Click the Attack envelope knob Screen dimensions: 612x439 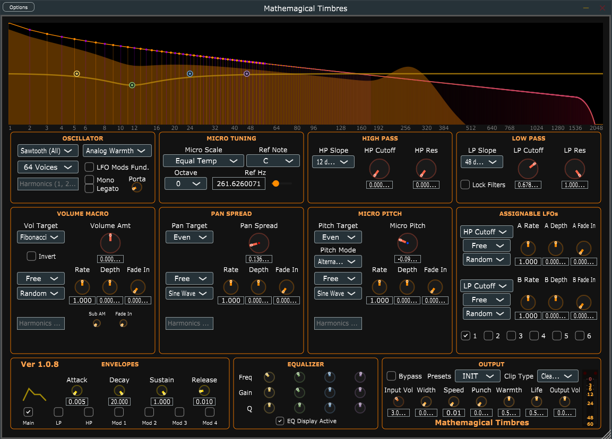coord(77,390)
